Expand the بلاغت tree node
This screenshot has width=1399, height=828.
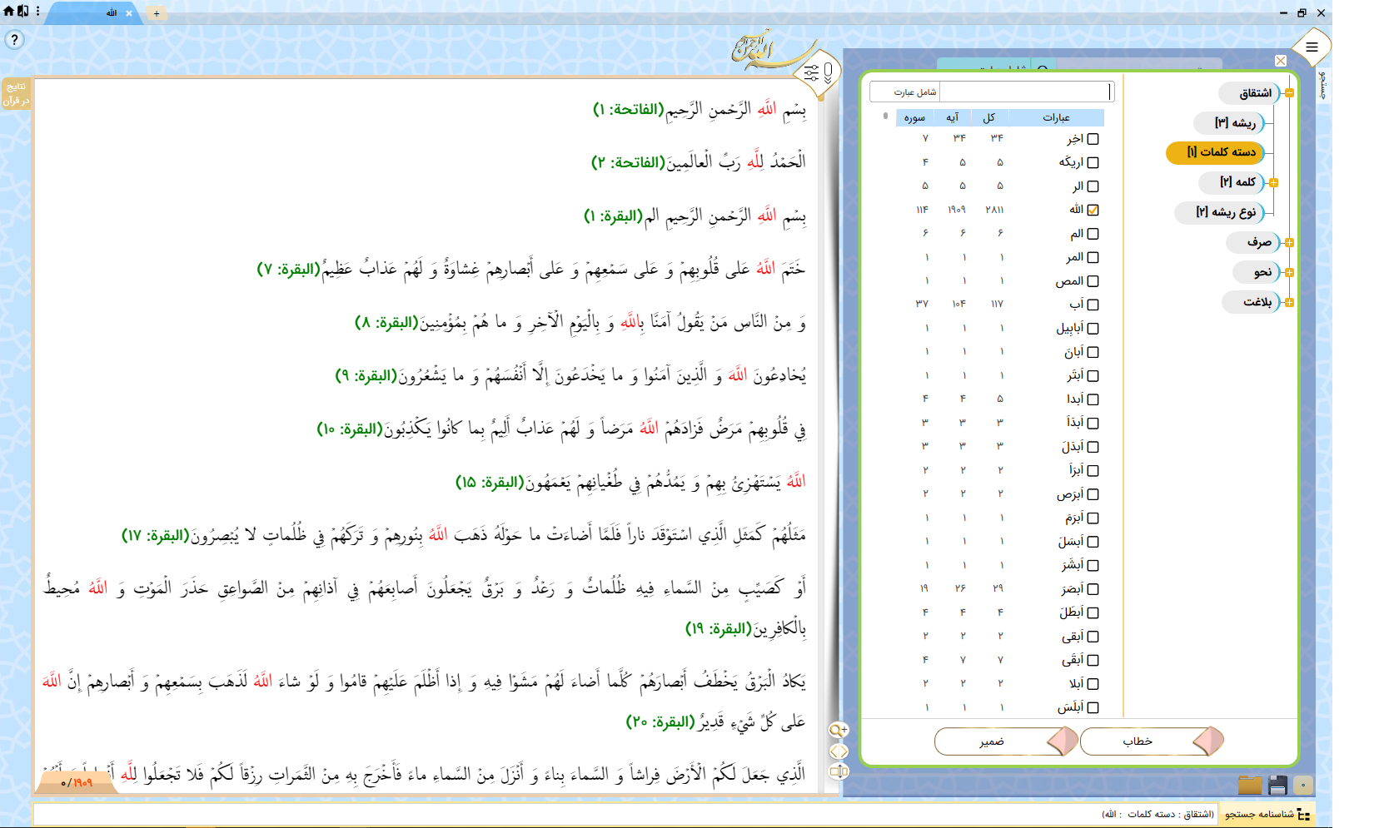[1289, 303]
